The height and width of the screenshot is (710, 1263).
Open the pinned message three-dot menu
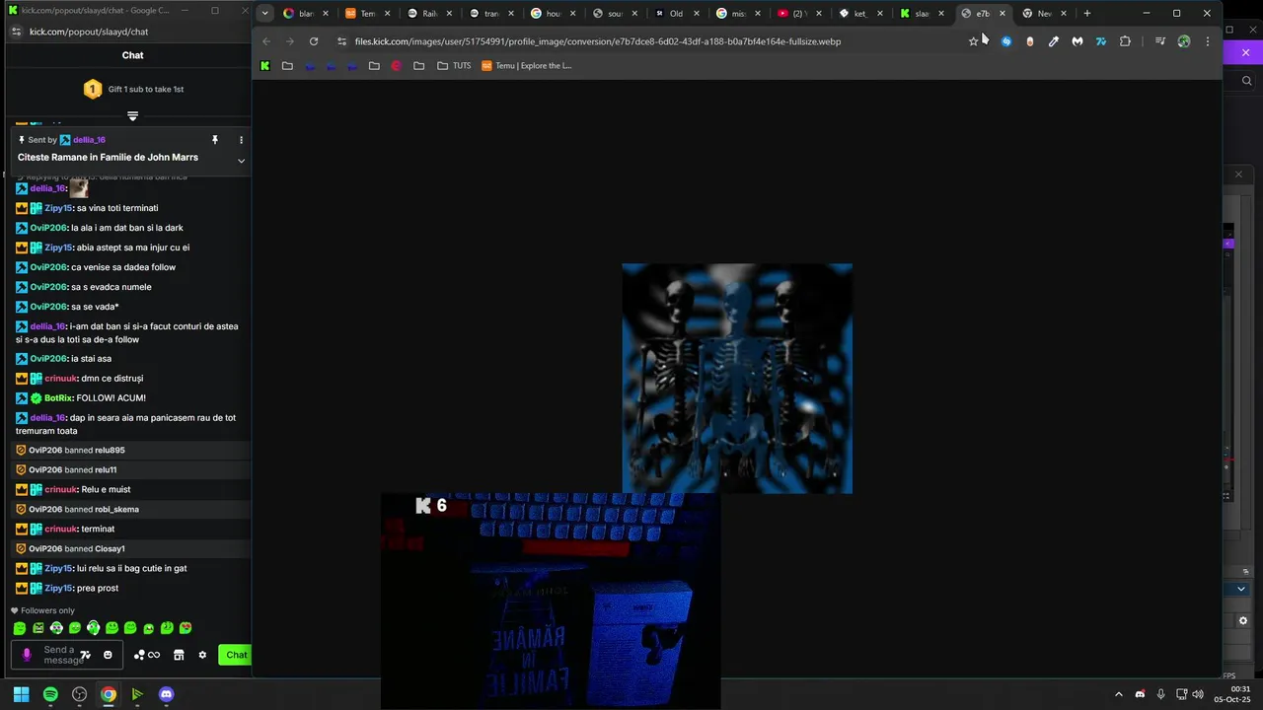tap(241, 140)
